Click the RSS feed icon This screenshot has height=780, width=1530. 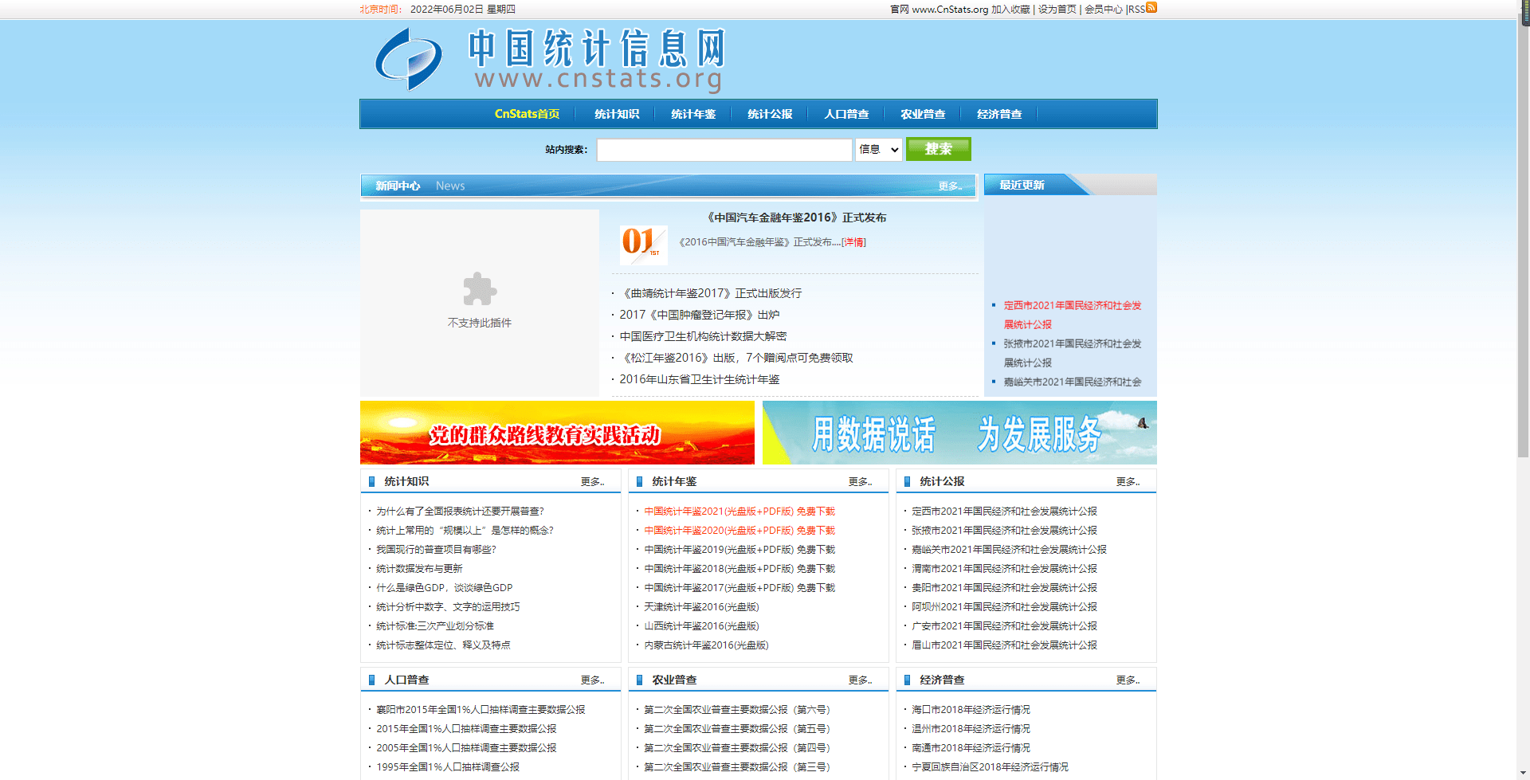point(1151,8)
